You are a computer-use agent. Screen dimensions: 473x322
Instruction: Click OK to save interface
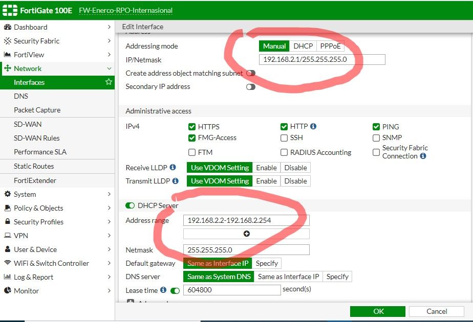click(378, 311)
